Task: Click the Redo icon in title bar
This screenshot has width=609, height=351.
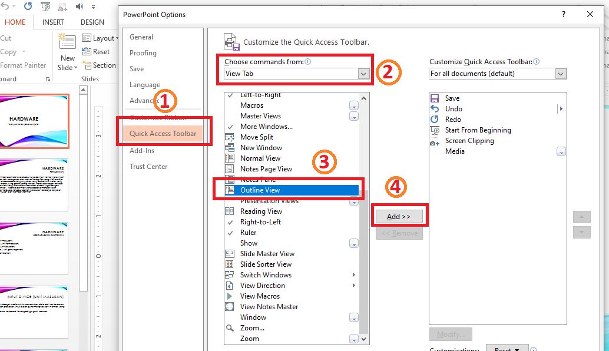Action: coord(28,6)
